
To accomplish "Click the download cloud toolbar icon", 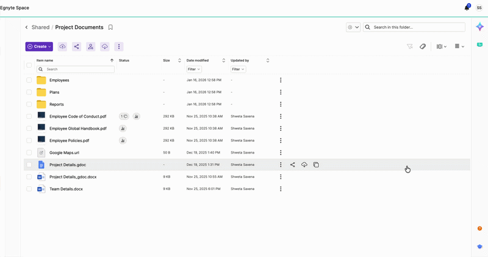I will (104, 47).
